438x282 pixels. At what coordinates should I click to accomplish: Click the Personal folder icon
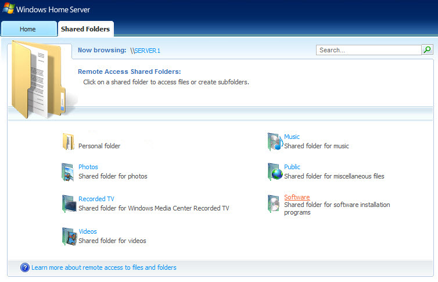(x=69, y=142)
